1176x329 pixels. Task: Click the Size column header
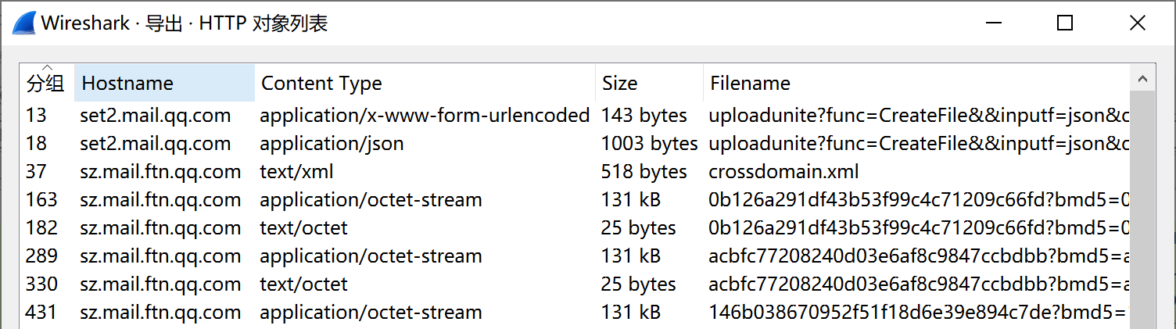click(x=648, y=83)
